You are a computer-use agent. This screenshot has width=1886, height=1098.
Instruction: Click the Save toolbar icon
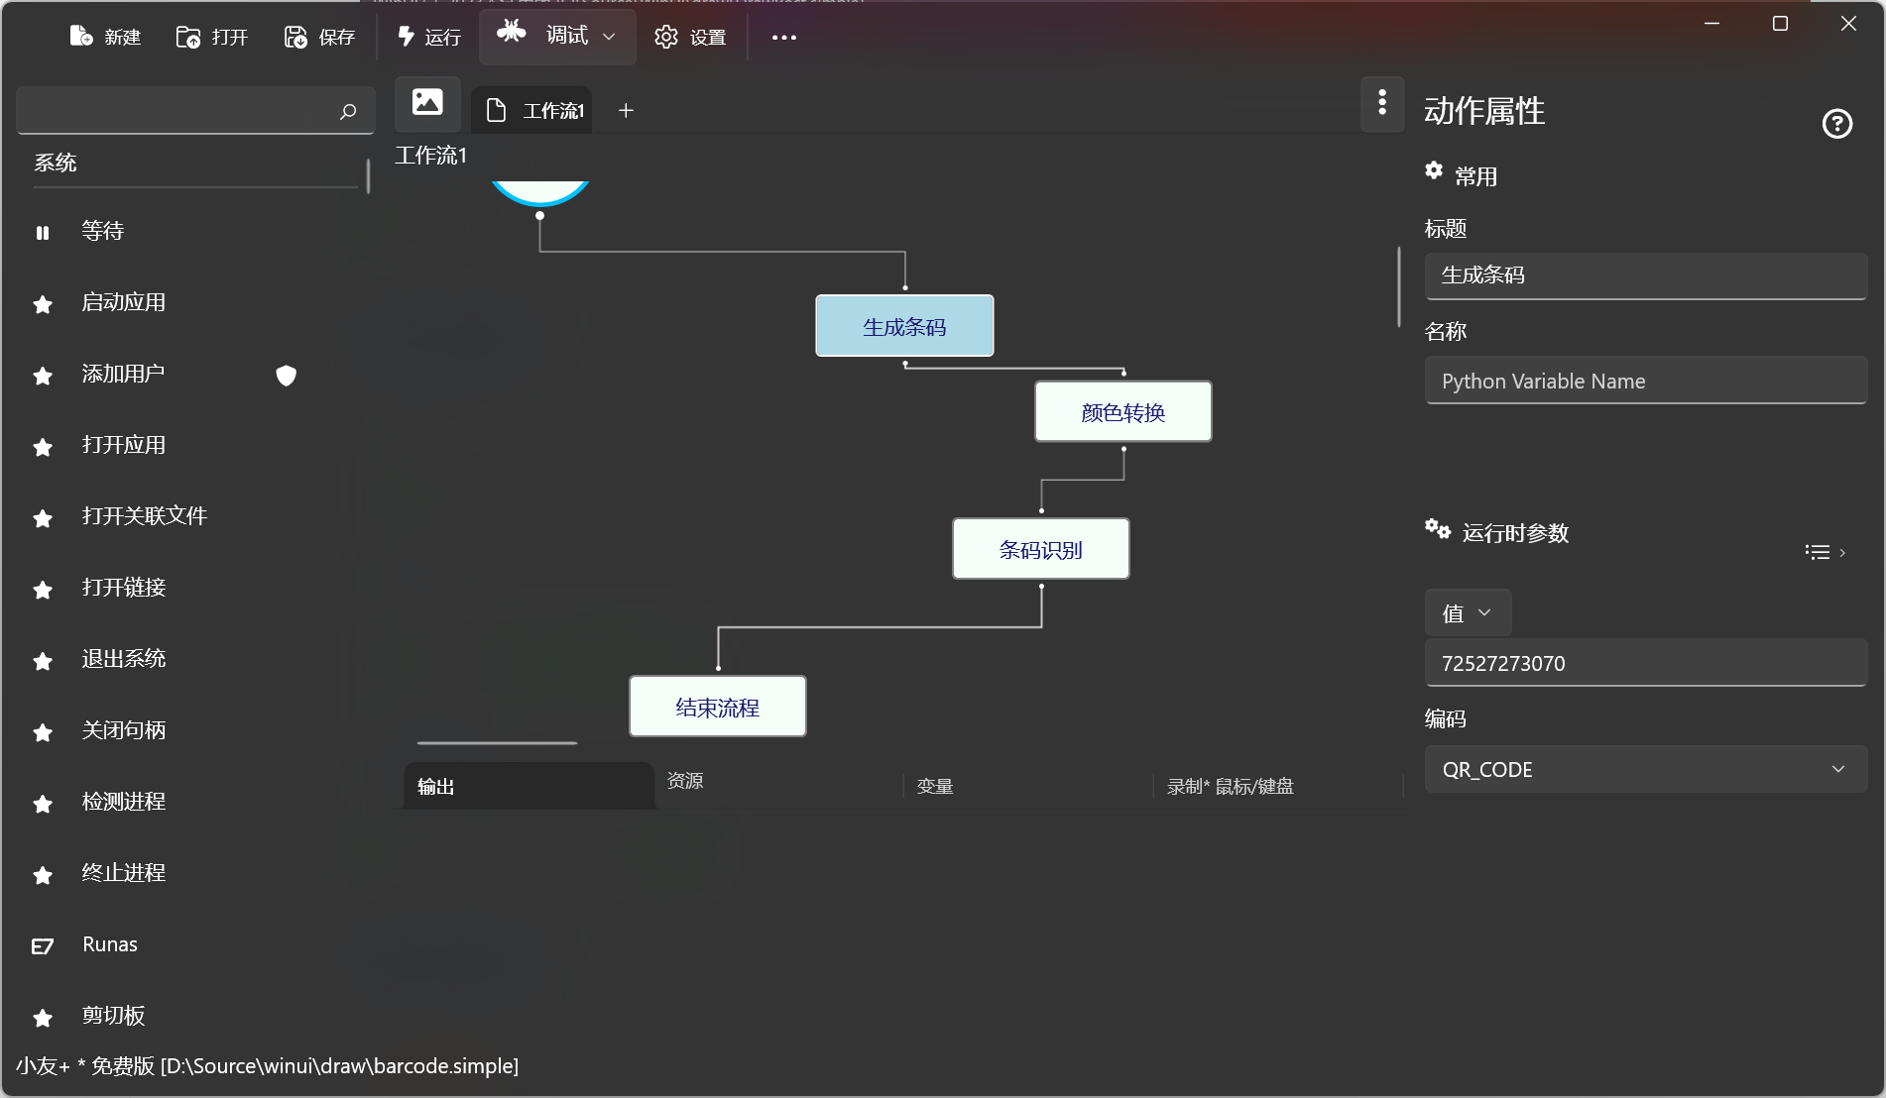295,37
